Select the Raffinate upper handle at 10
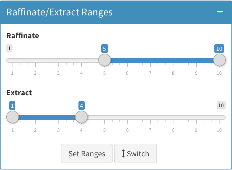Screen dimensions: 232x170 click(x=219, y=60)
